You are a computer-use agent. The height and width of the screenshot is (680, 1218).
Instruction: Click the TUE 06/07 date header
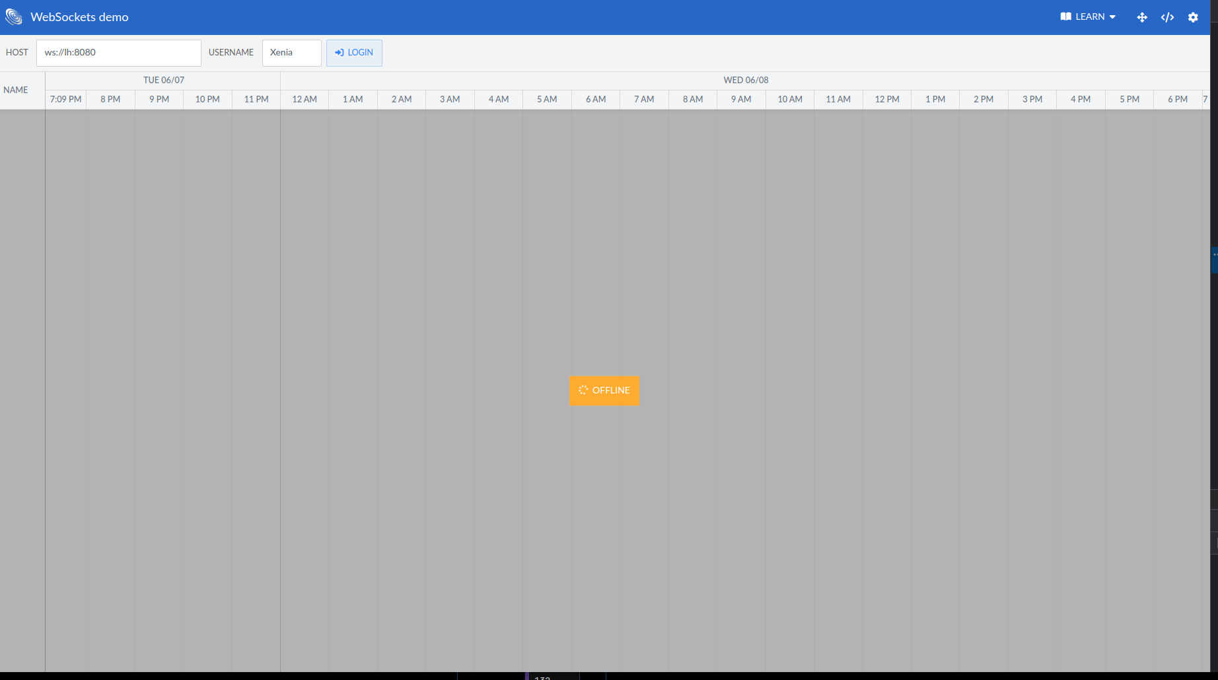(162, 80)
